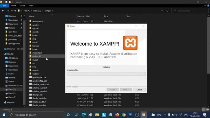Select apache_stop.bat file

coord(39,81)
